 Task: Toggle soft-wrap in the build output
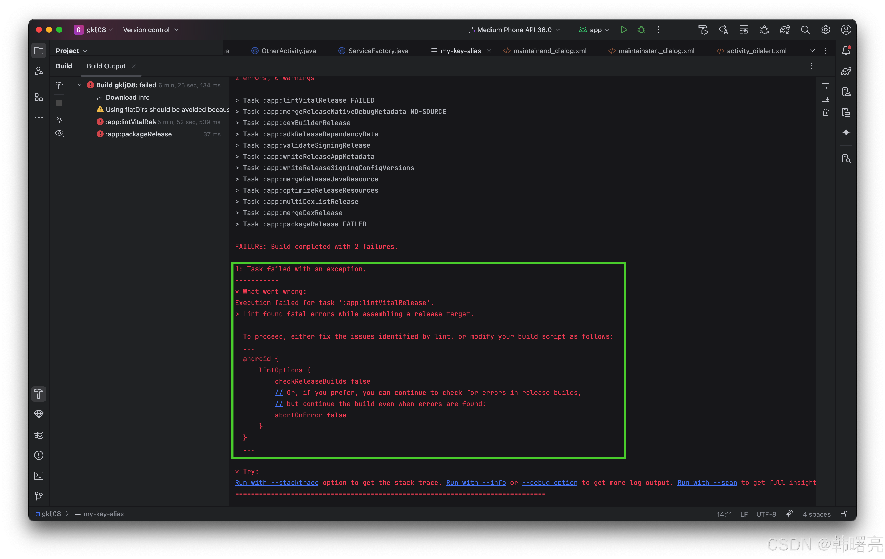[825, 86]
